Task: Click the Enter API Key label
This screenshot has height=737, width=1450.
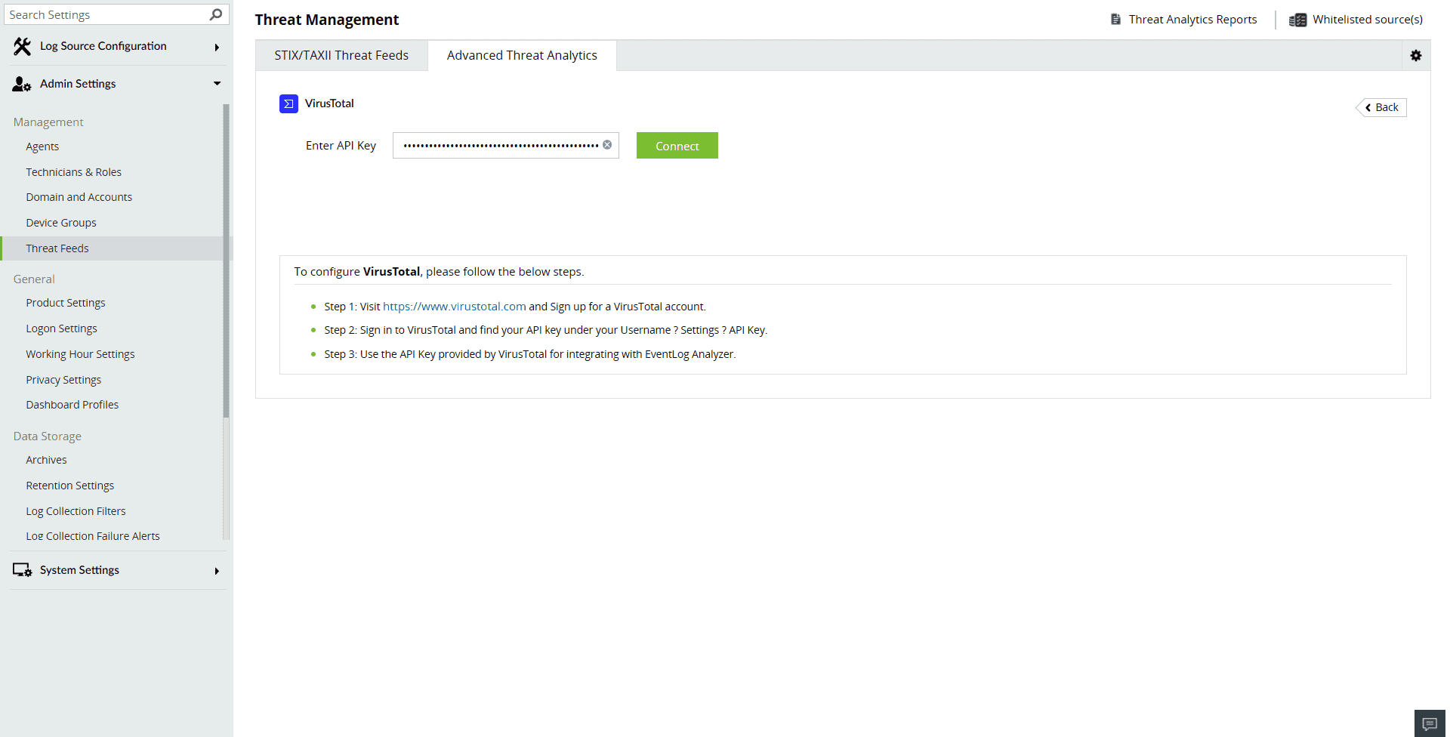Action: coord(341,146)
